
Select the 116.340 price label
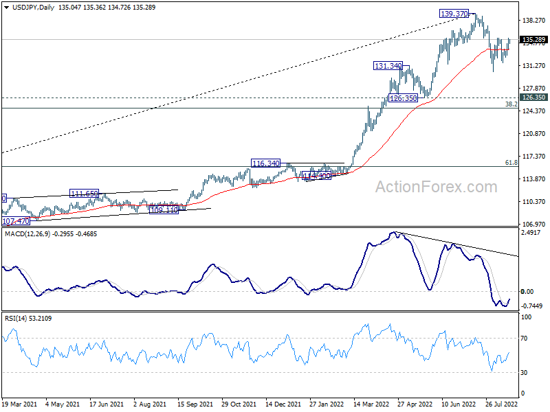click(265, 163)
